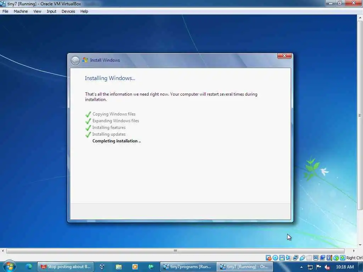Click the scroll right arrow
The image size is (363, 272).
[x=353, y=251]
